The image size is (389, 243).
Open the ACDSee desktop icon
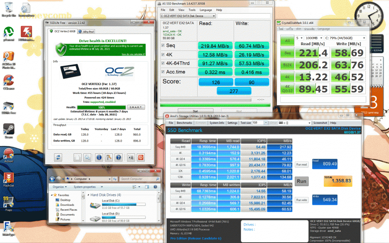9,60
